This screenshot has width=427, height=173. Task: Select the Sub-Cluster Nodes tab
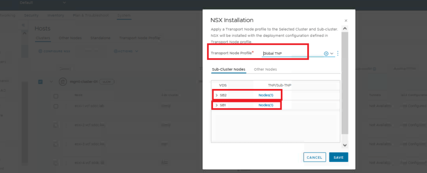[229, 69]
